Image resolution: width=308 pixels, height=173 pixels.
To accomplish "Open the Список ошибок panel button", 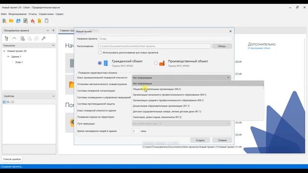I will [12, 159].
